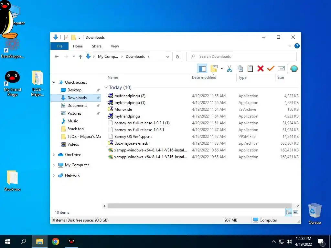The width and height of the screenshot is (331, 248).
Task: Click the New folder icon in title bar
Action: coord(73,37)
